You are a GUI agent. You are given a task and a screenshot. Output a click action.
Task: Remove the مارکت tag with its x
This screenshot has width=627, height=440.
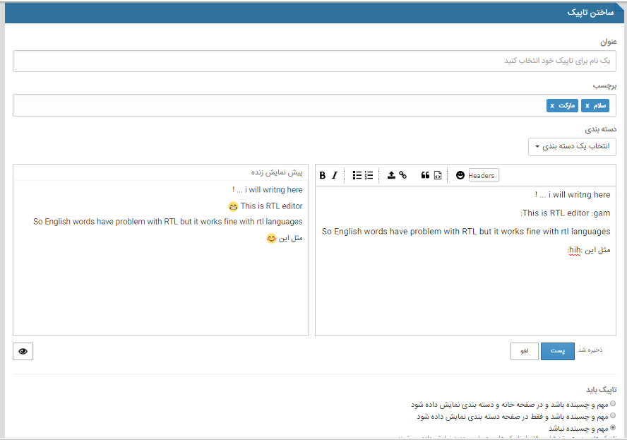[552, 106]
